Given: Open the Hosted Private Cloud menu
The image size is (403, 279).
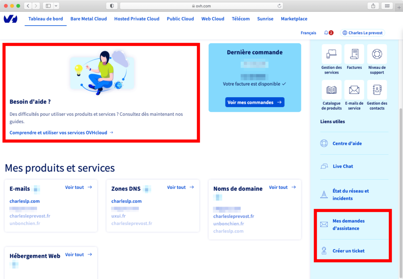Looking at the screenshot, I should point(137,19).
